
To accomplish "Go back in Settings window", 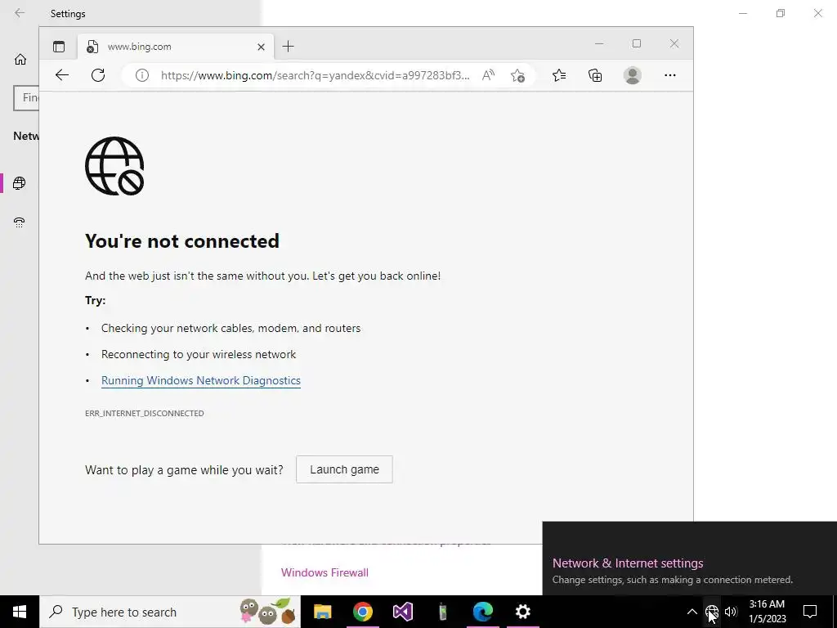I will (x=20, y=13).
